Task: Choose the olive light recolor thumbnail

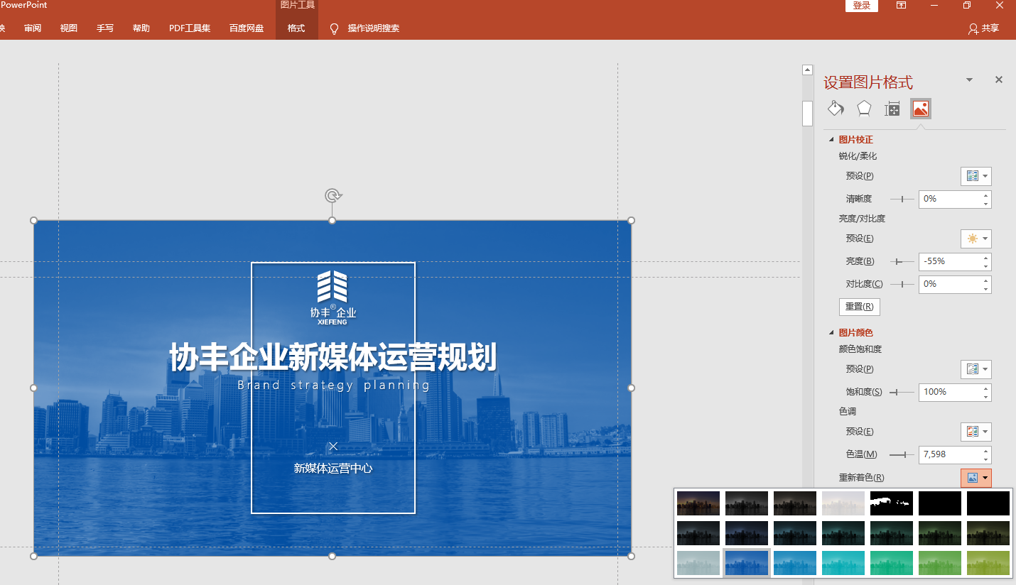Action: tap(988, 563)
